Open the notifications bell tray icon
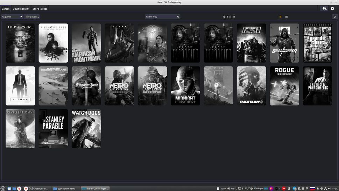This screenshot has height=191, width=339. 318,189
